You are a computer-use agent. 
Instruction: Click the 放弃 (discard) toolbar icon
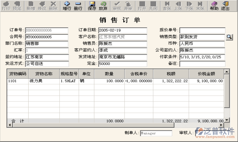(x=103, y=6)
